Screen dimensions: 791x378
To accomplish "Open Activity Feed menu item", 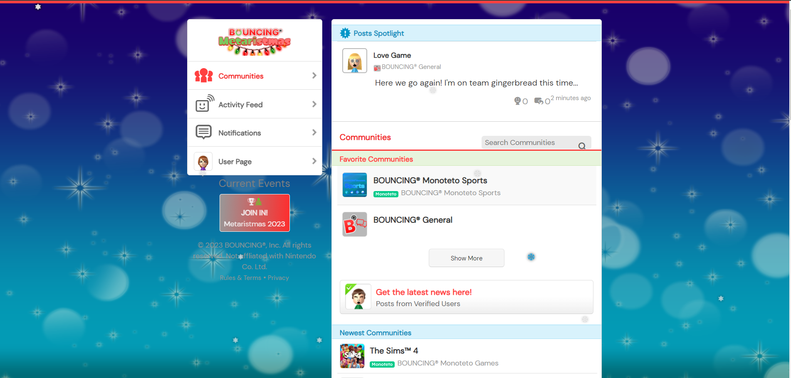I will click(255, 104).
